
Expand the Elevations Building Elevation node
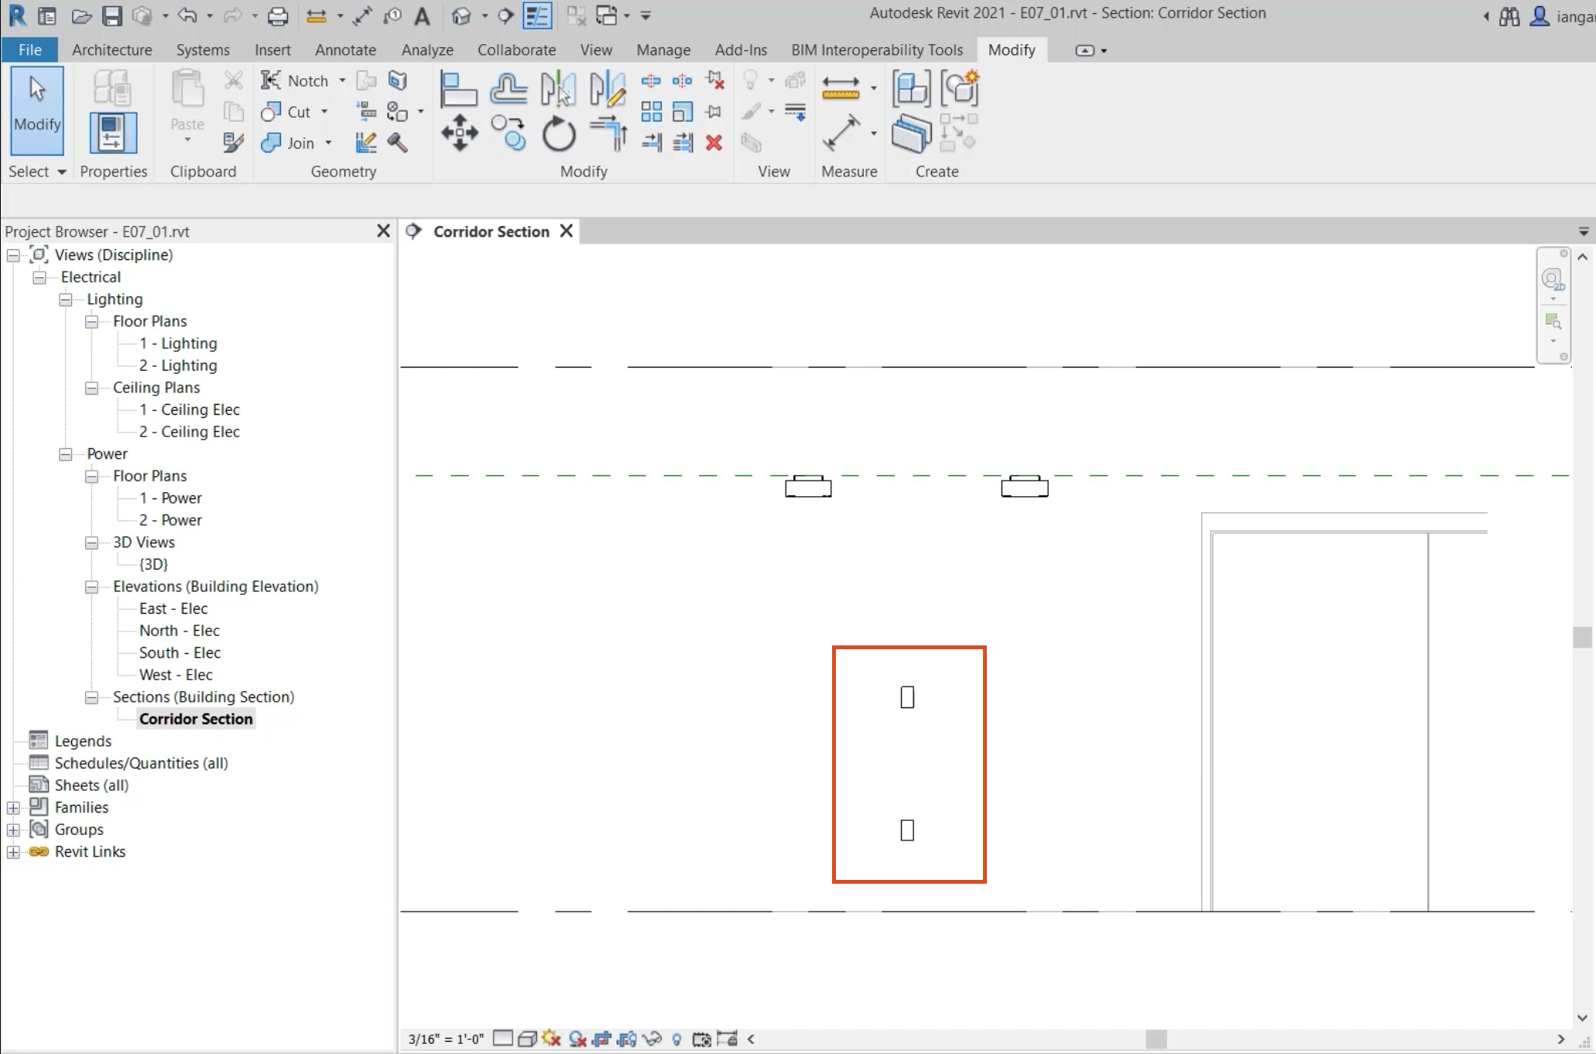point(92,586)
